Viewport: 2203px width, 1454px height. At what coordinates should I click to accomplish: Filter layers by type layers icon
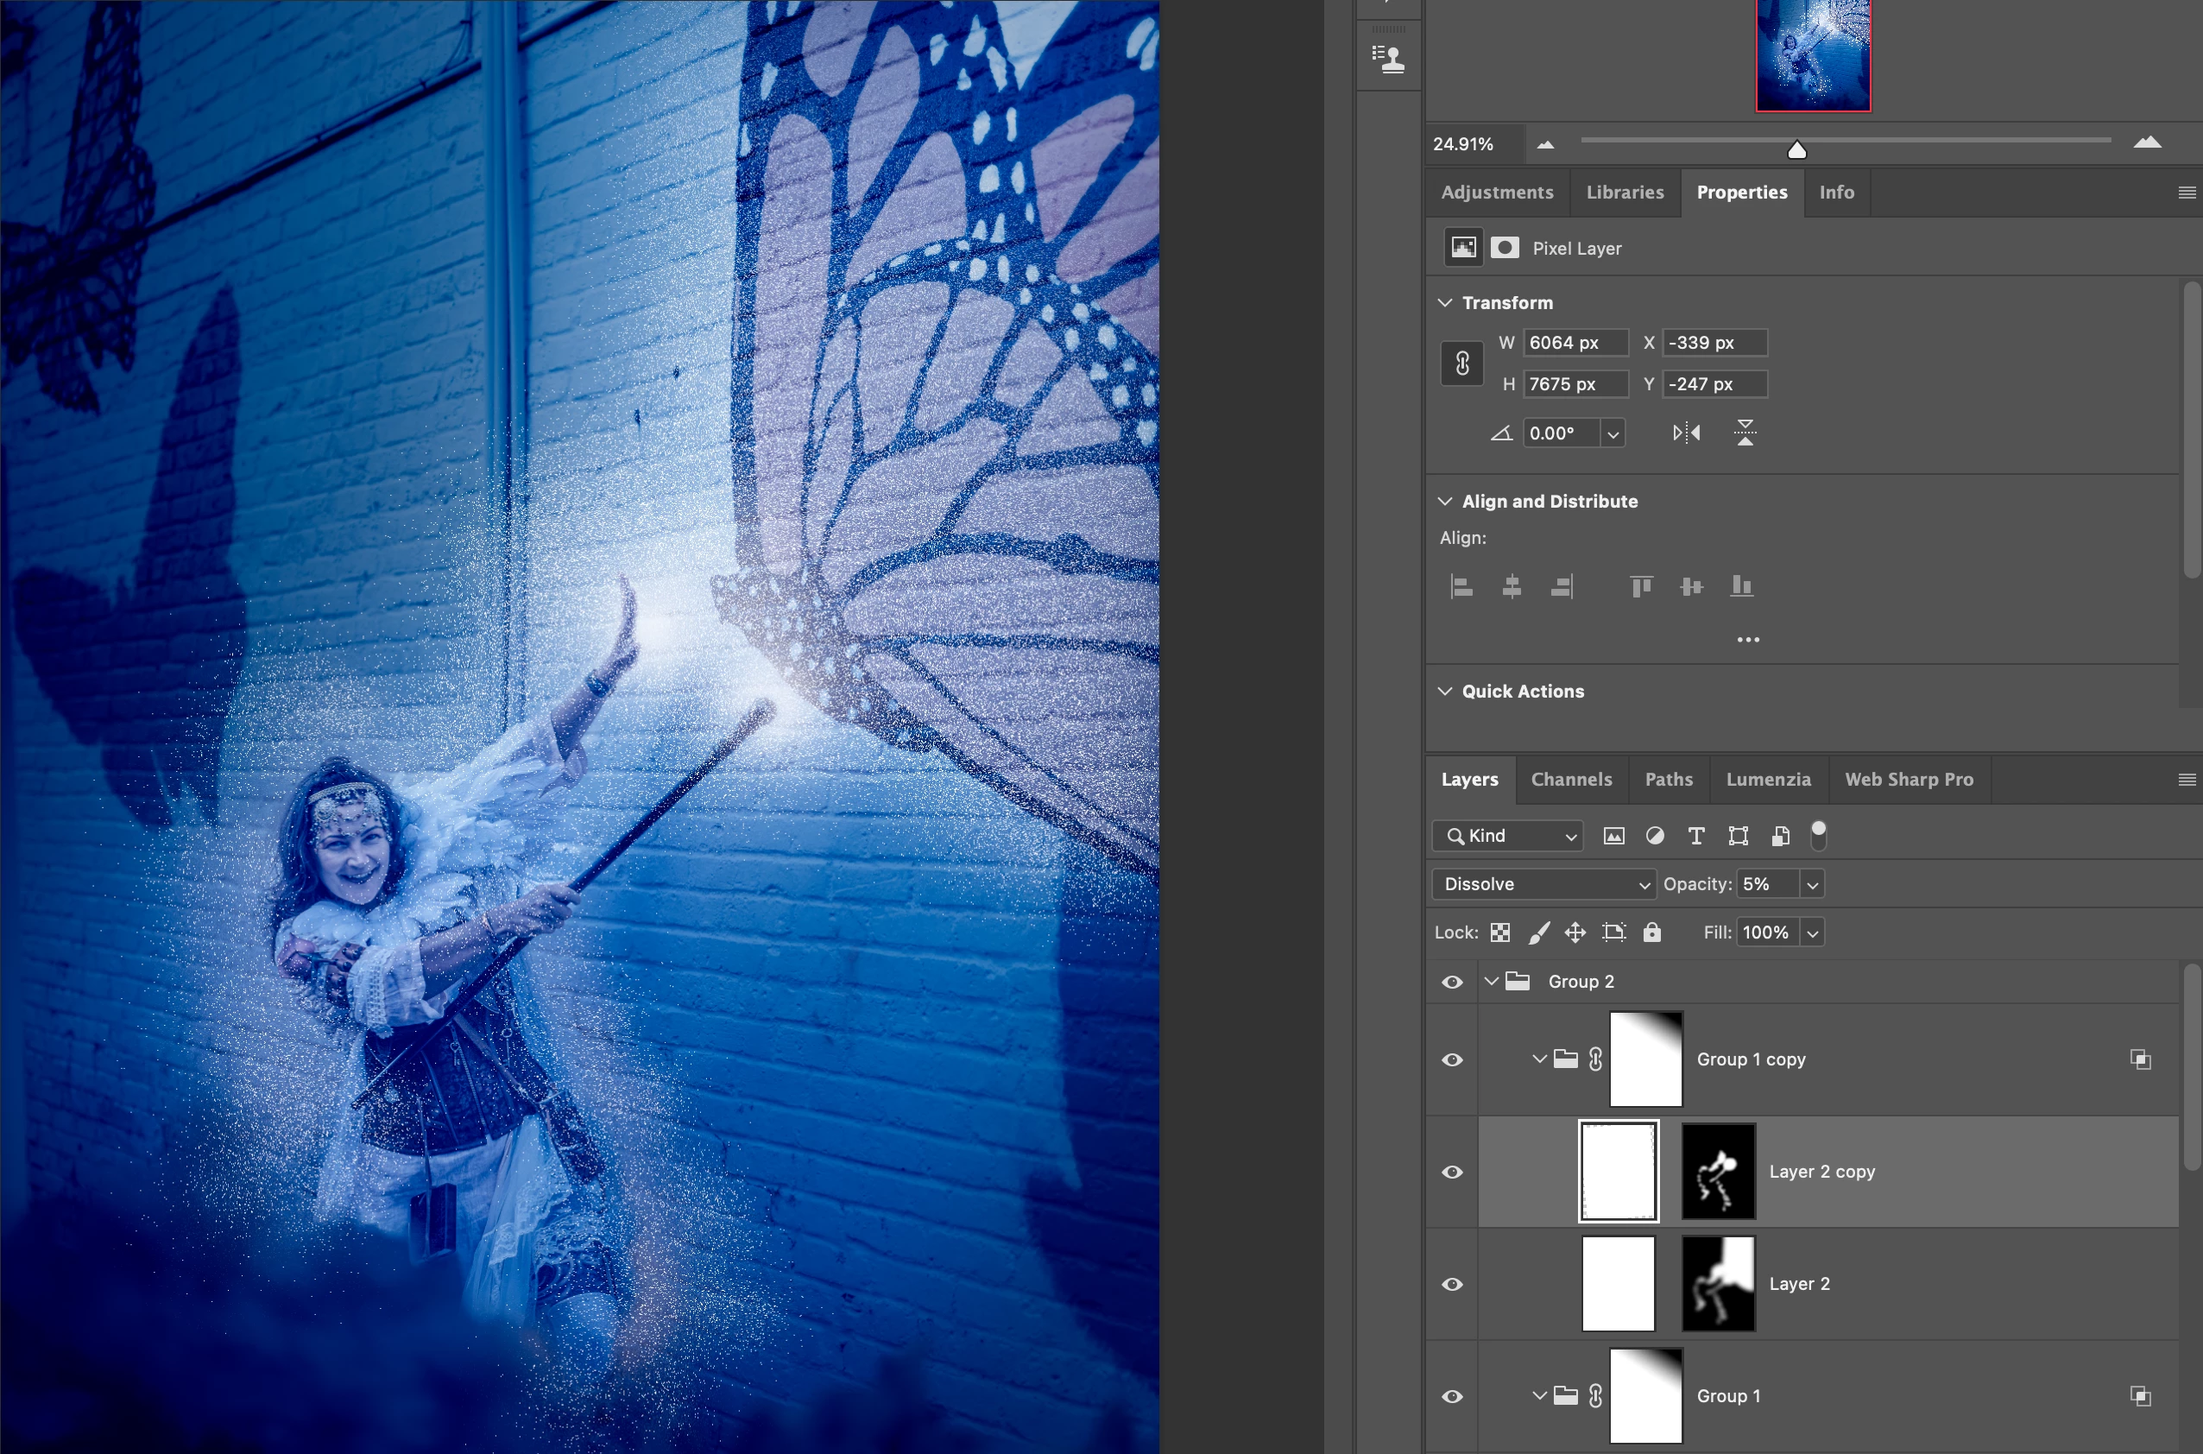[x=1695, y=837]
